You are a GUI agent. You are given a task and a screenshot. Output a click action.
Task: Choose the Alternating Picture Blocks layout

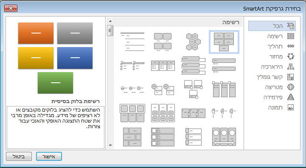click(x=132, y=137)
